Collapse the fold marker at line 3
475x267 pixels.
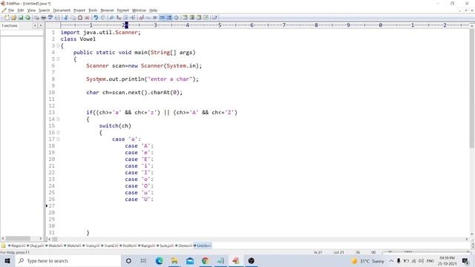(58, 46)
